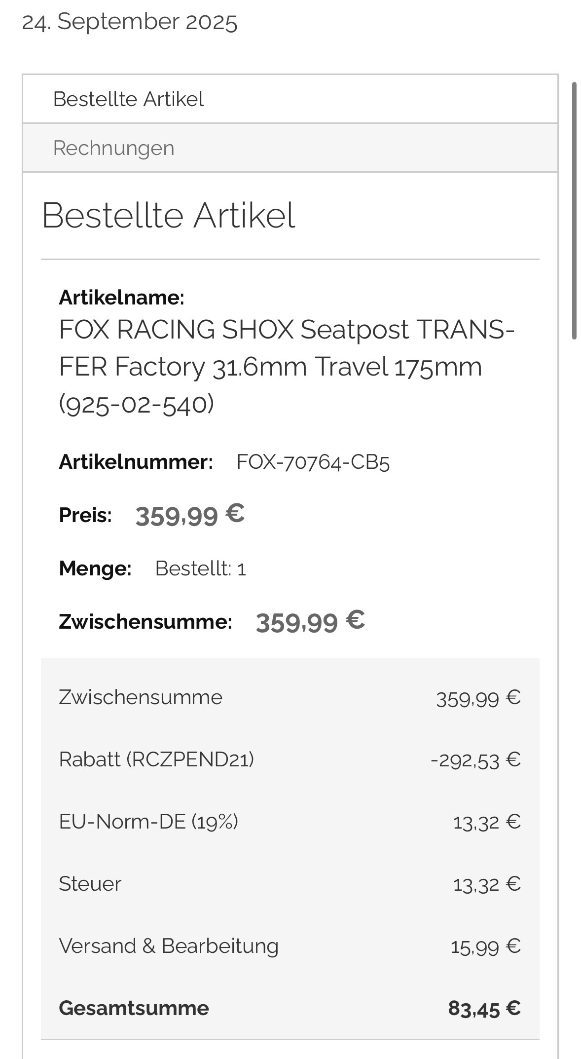This screenshot has width=581, height=1059.
Task: Click the bold Gesamtsumme label
Action: (x=134, y=1008)
